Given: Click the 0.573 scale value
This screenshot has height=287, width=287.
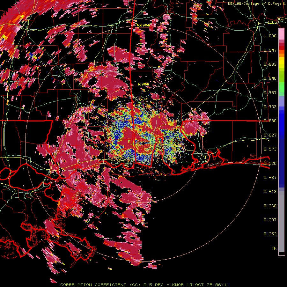Looking at the screenshot, I should coord(270,149).
